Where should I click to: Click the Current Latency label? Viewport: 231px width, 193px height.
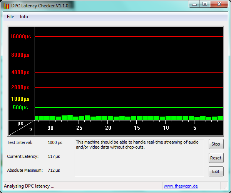coord(23,156)
